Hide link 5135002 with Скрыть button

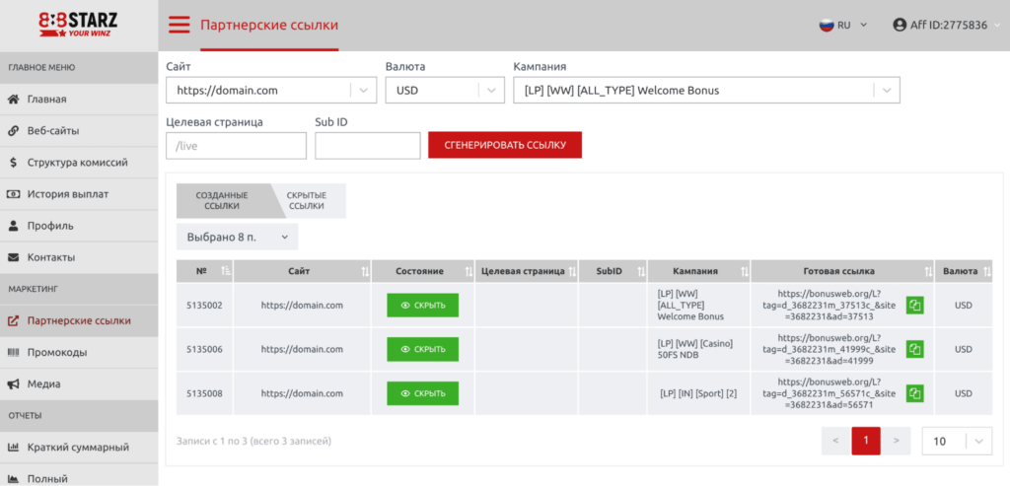pos(422,306)
